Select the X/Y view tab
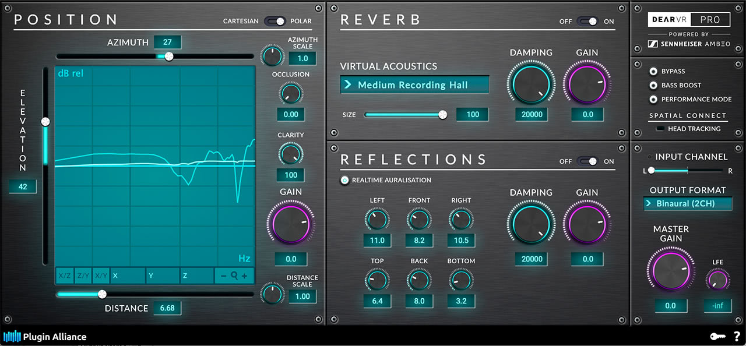The height and width of the screenshot is (346, 746). coord(101,276)
